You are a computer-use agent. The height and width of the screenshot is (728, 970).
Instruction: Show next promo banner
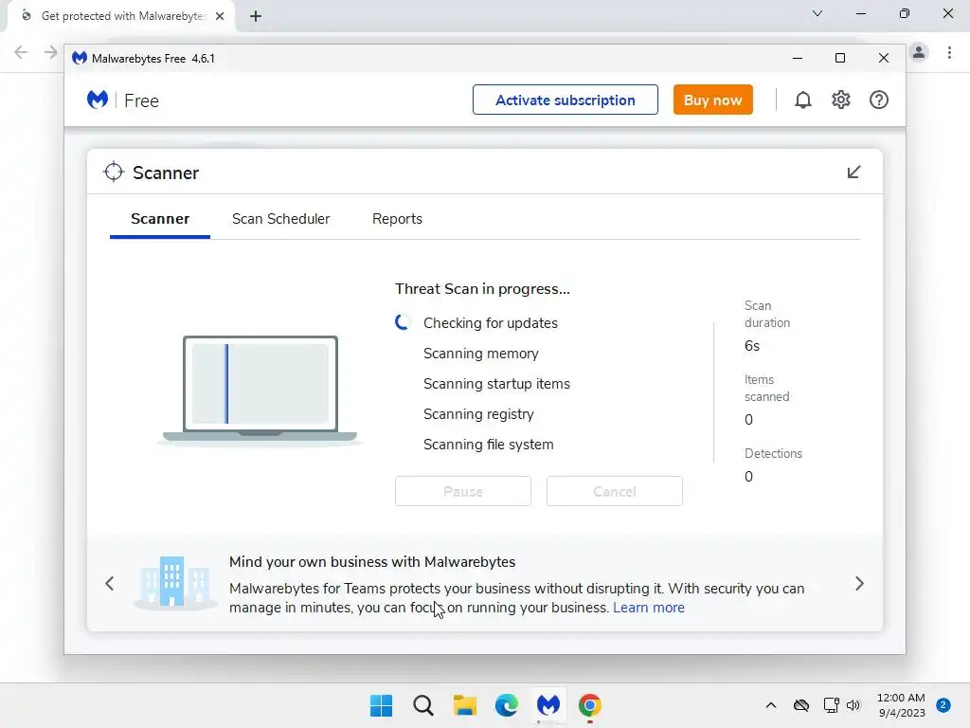tap(859, 583)
